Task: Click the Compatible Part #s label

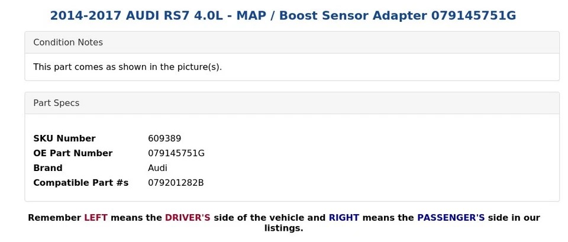Action: point(81,183)
